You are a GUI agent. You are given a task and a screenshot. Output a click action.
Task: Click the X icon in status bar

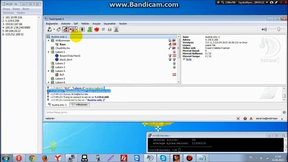(x=238, y=119)
